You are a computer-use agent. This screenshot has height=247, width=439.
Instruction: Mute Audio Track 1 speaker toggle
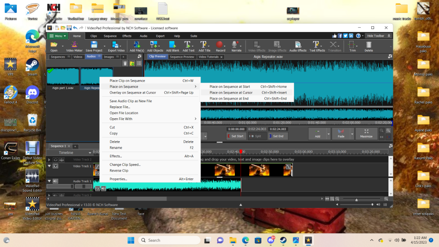55,181
